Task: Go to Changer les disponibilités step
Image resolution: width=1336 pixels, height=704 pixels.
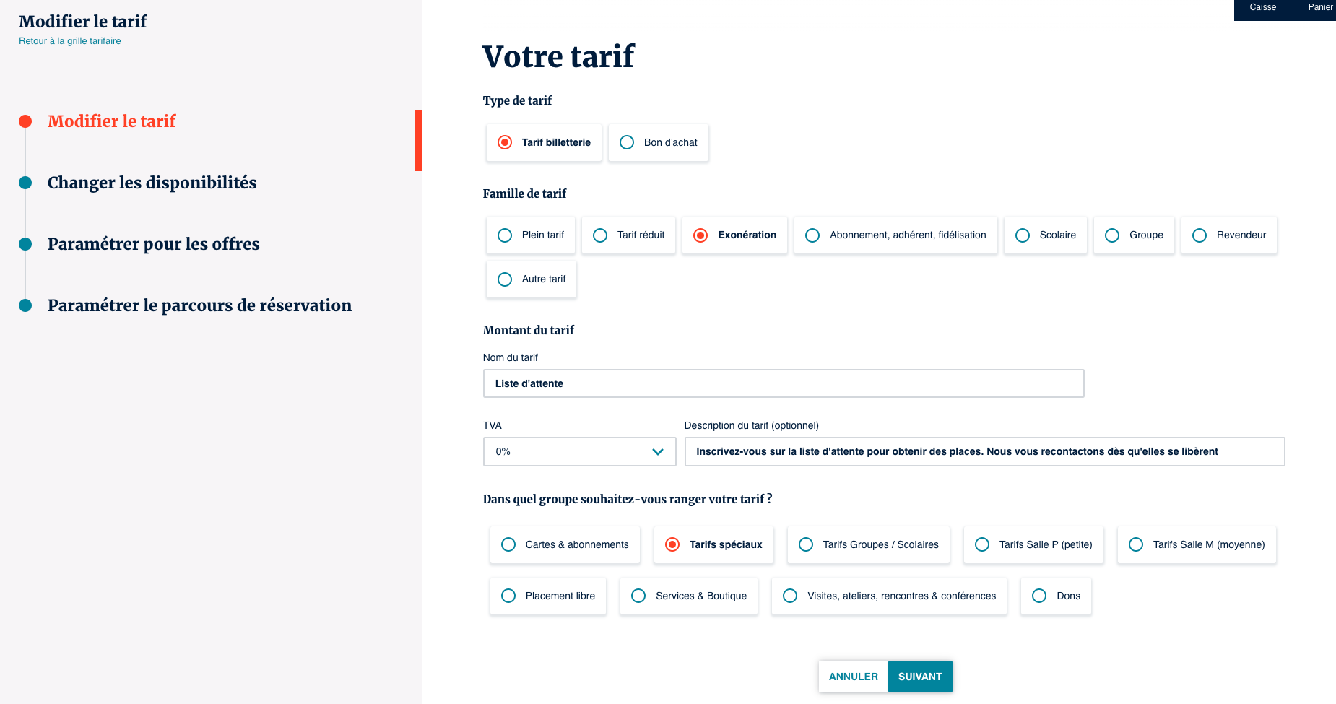Action: point(152,183)
